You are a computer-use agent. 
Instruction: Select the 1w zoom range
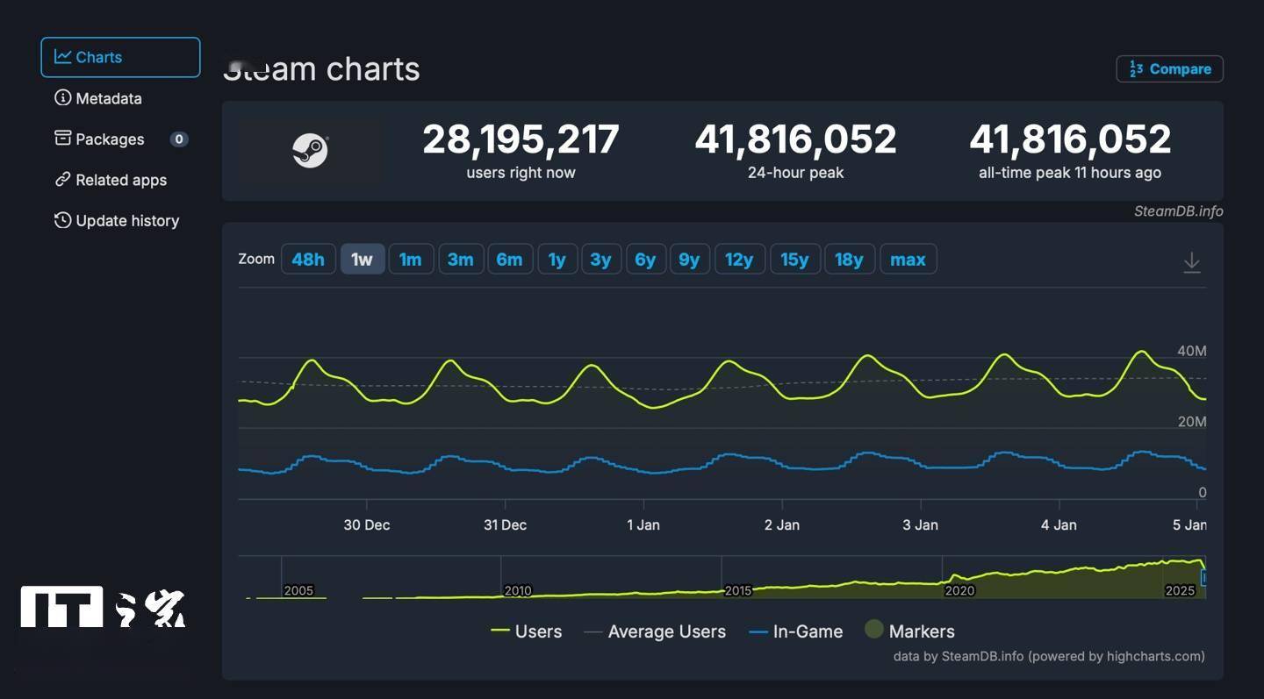pos(362,260)
